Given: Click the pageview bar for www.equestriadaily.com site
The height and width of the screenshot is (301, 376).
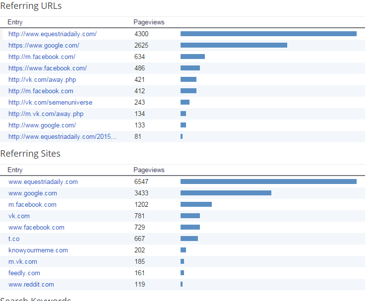Looking at the screenshot, I should click(x=268, y=181).
